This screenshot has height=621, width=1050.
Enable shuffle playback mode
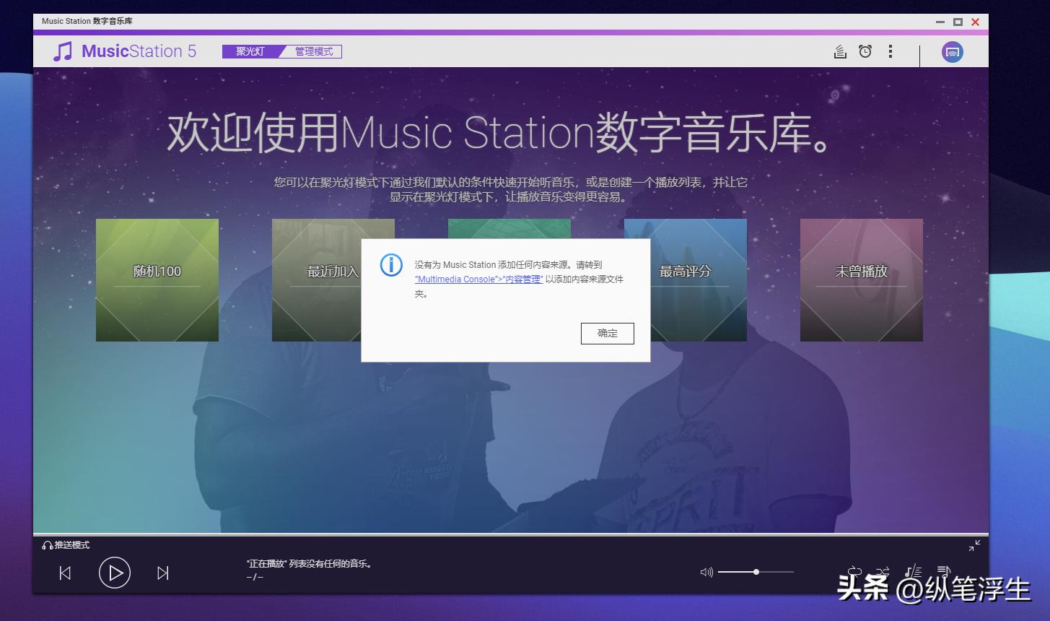(883, 570)
